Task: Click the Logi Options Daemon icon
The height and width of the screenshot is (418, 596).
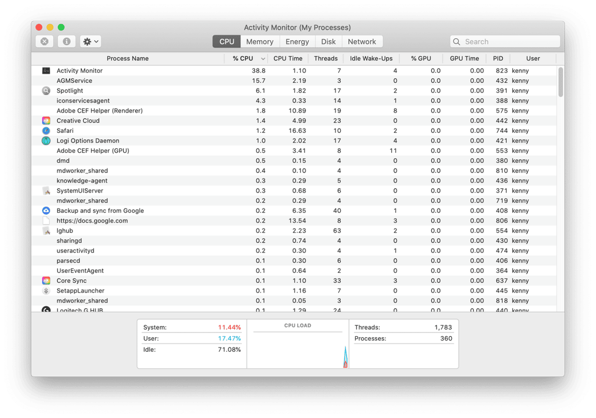Action: pyautogui.click(x=46, y=141)
